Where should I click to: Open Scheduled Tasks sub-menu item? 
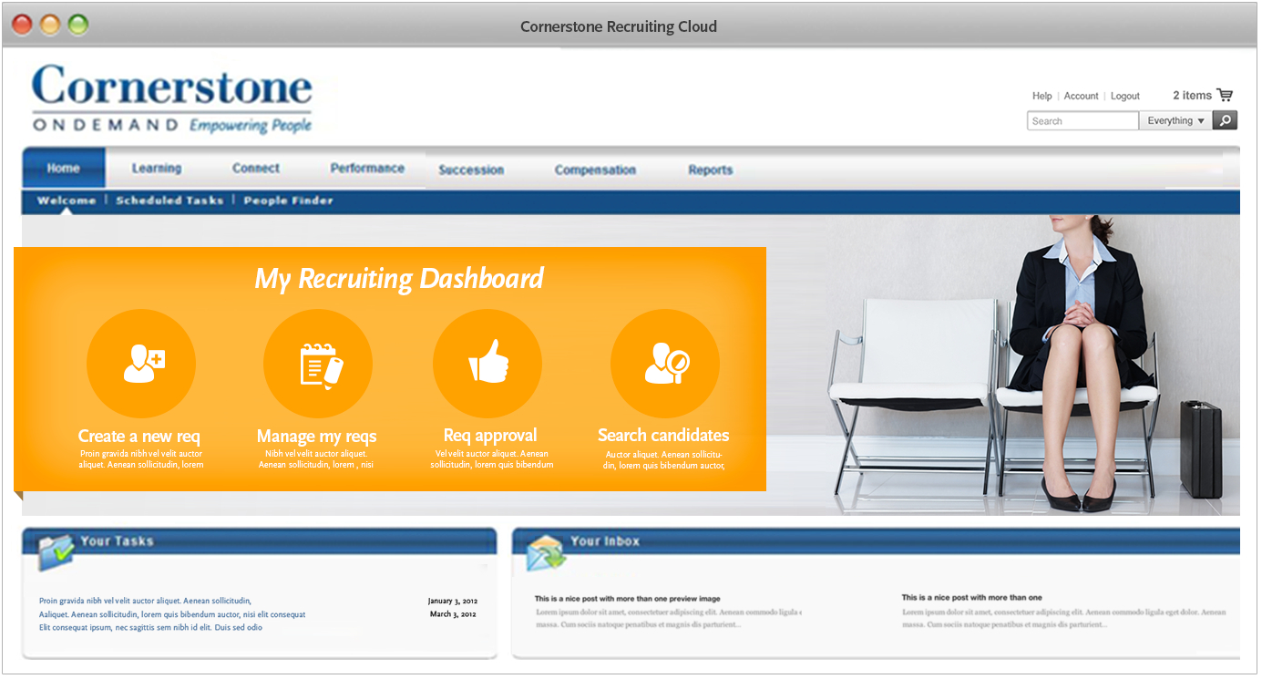pyautogui.click(x=169, y=201)
